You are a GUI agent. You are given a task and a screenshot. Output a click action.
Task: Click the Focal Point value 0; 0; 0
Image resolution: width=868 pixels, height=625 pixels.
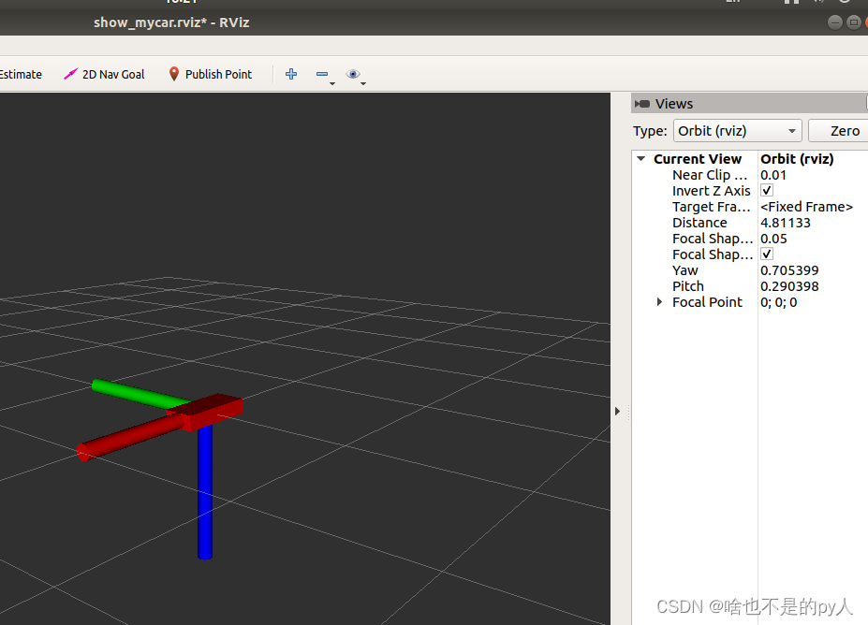pyautogui.click(x=778, y=302)
